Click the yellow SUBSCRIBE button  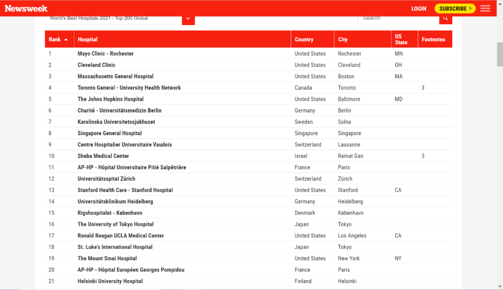coord(455,9)
